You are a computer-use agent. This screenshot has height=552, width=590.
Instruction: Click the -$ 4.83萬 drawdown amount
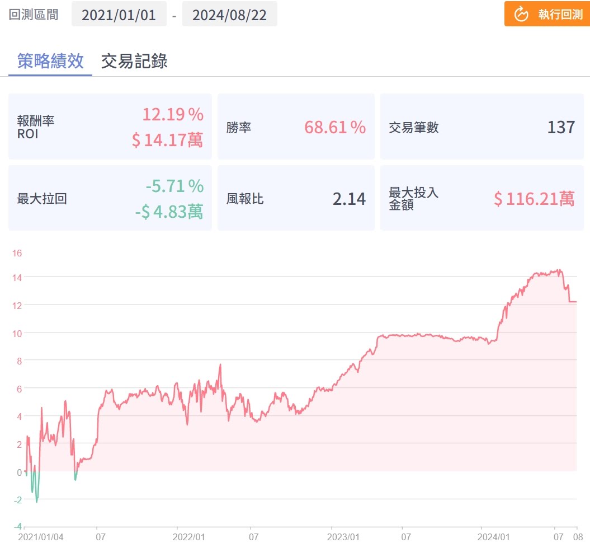click(168, 211)
